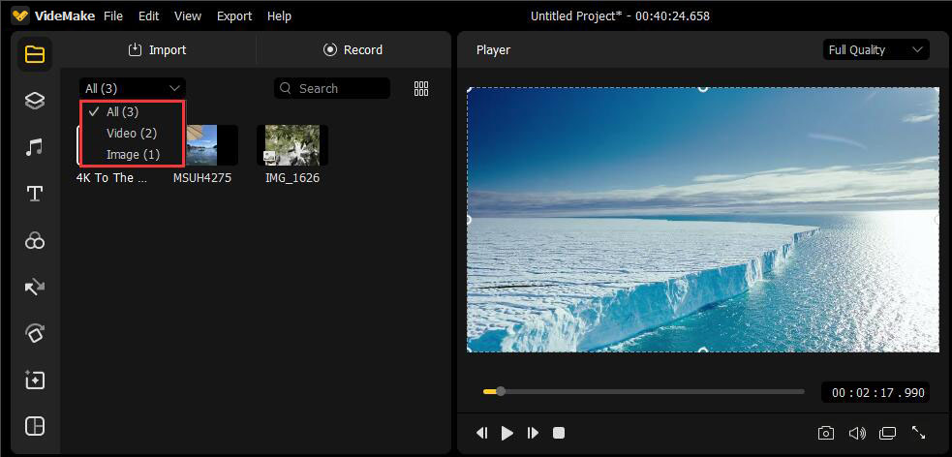Expand player to full screen
Viewport: 952px width, 457px height.
pos(919,433)
